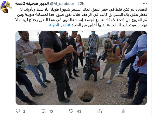The height and width of the screenshot is (116, 152).
Task: Click the retweet count 10
Action: click(51, 111)
